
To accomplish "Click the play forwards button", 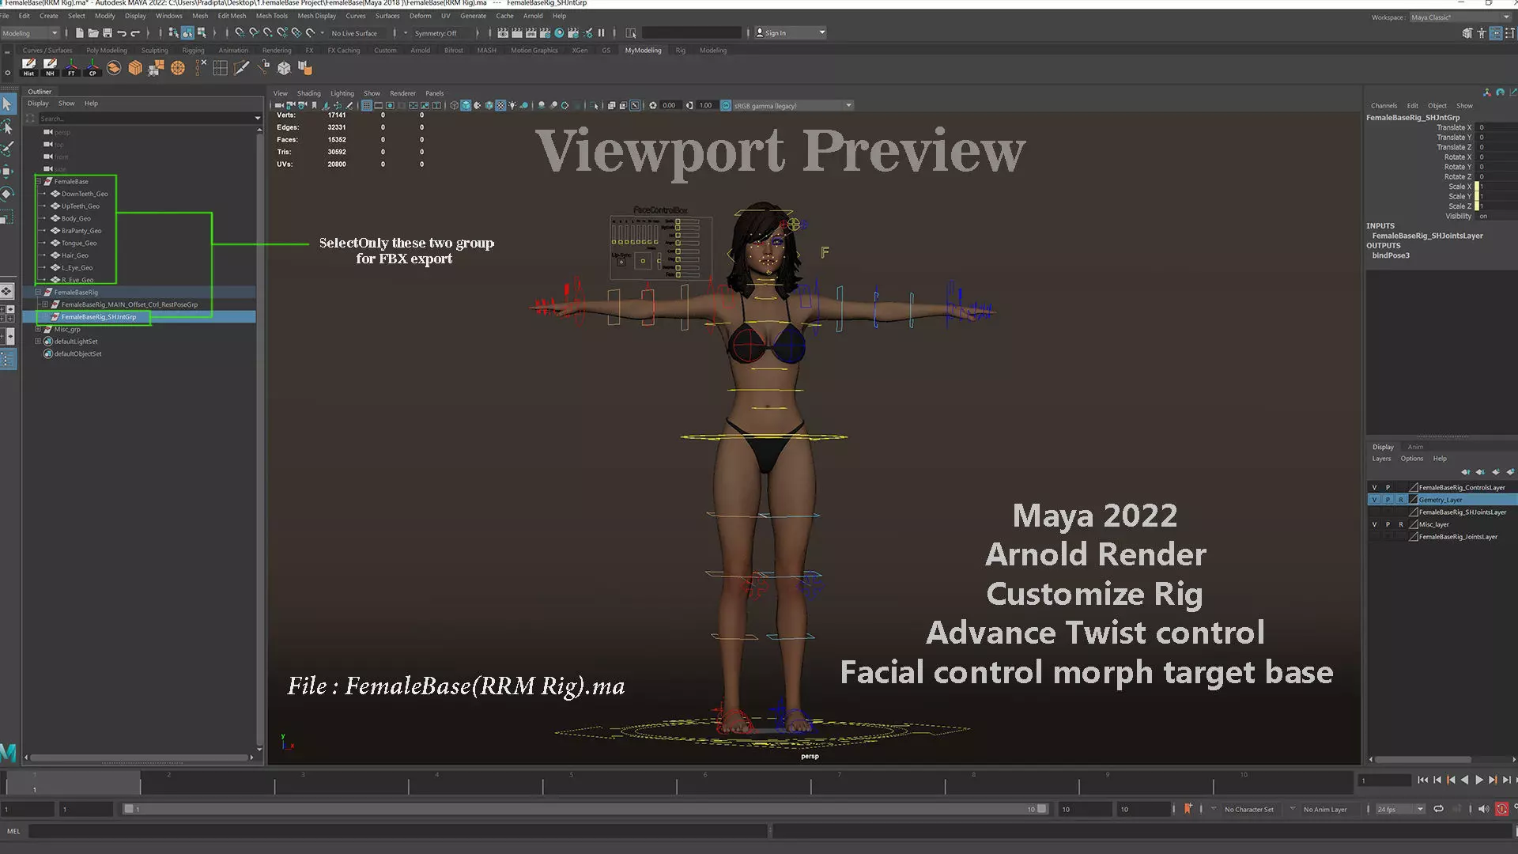I will click(1479, 780).
